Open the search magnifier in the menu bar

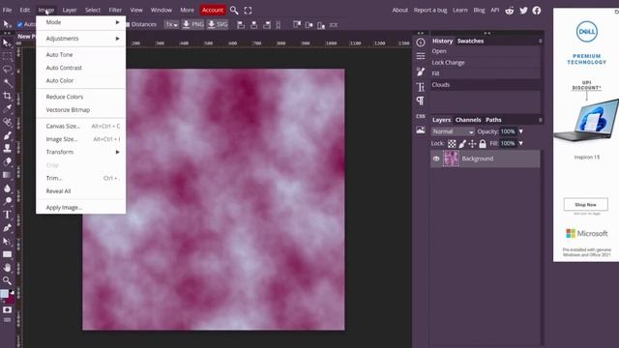click(234, 11)
